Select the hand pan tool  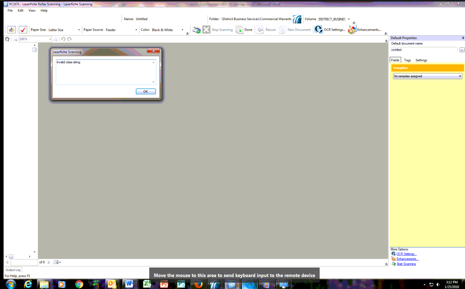[7, 39]
